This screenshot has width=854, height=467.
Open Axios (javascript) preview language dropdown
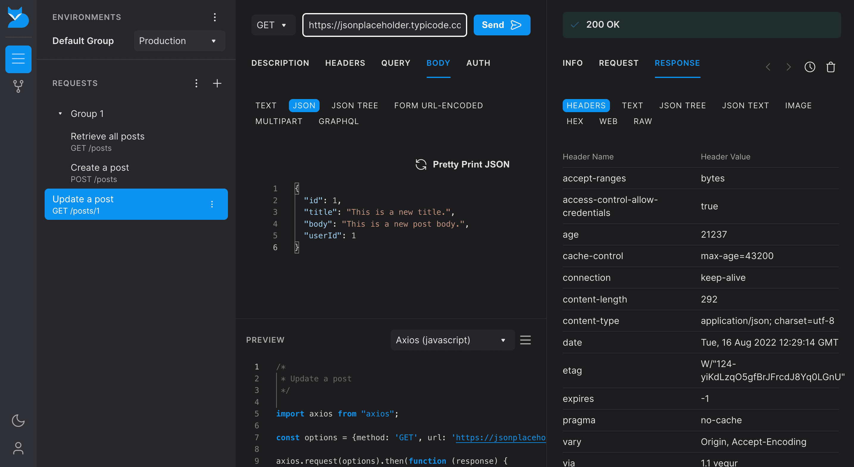(x=453, y=340)
